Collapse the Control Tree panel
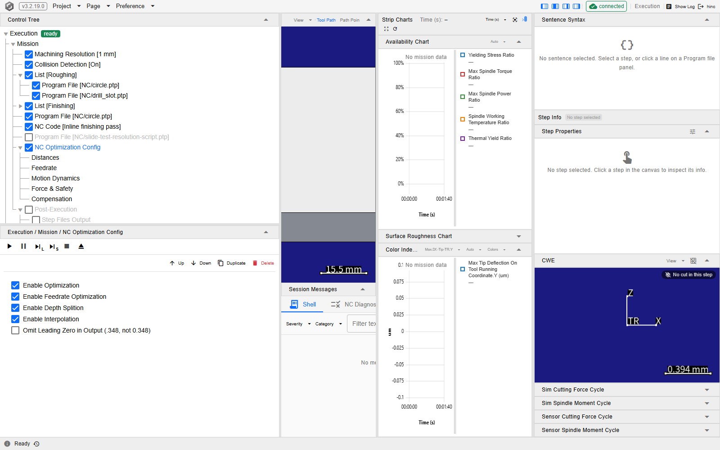Screen dimensions: 720x450 coord(266,20)
